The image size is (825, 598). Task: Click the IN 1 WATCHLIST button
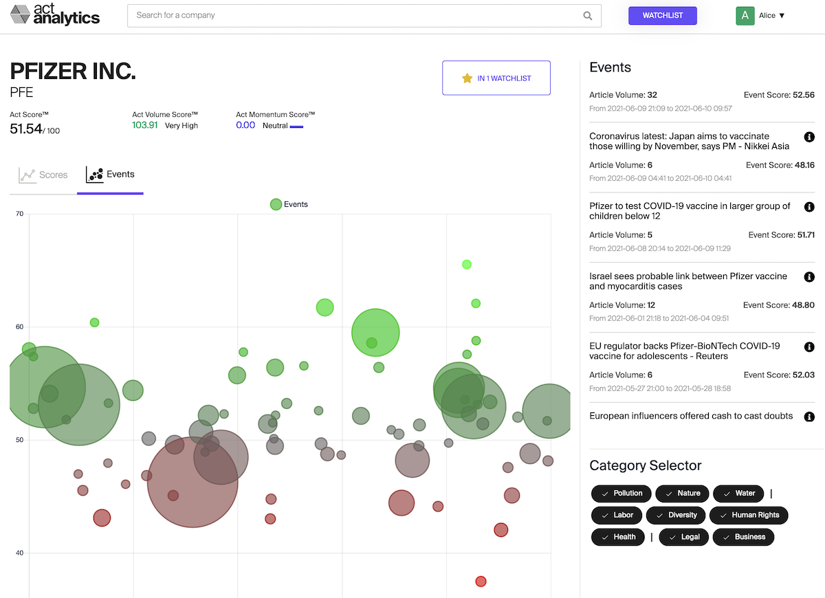pyautogui.click(x=496, y=78)
